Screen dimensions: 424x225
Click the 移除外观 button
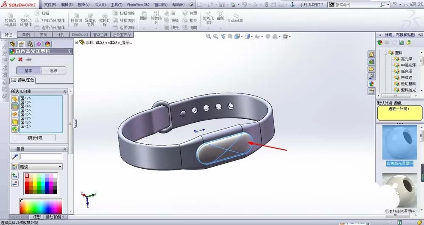(x=35, y=137)
